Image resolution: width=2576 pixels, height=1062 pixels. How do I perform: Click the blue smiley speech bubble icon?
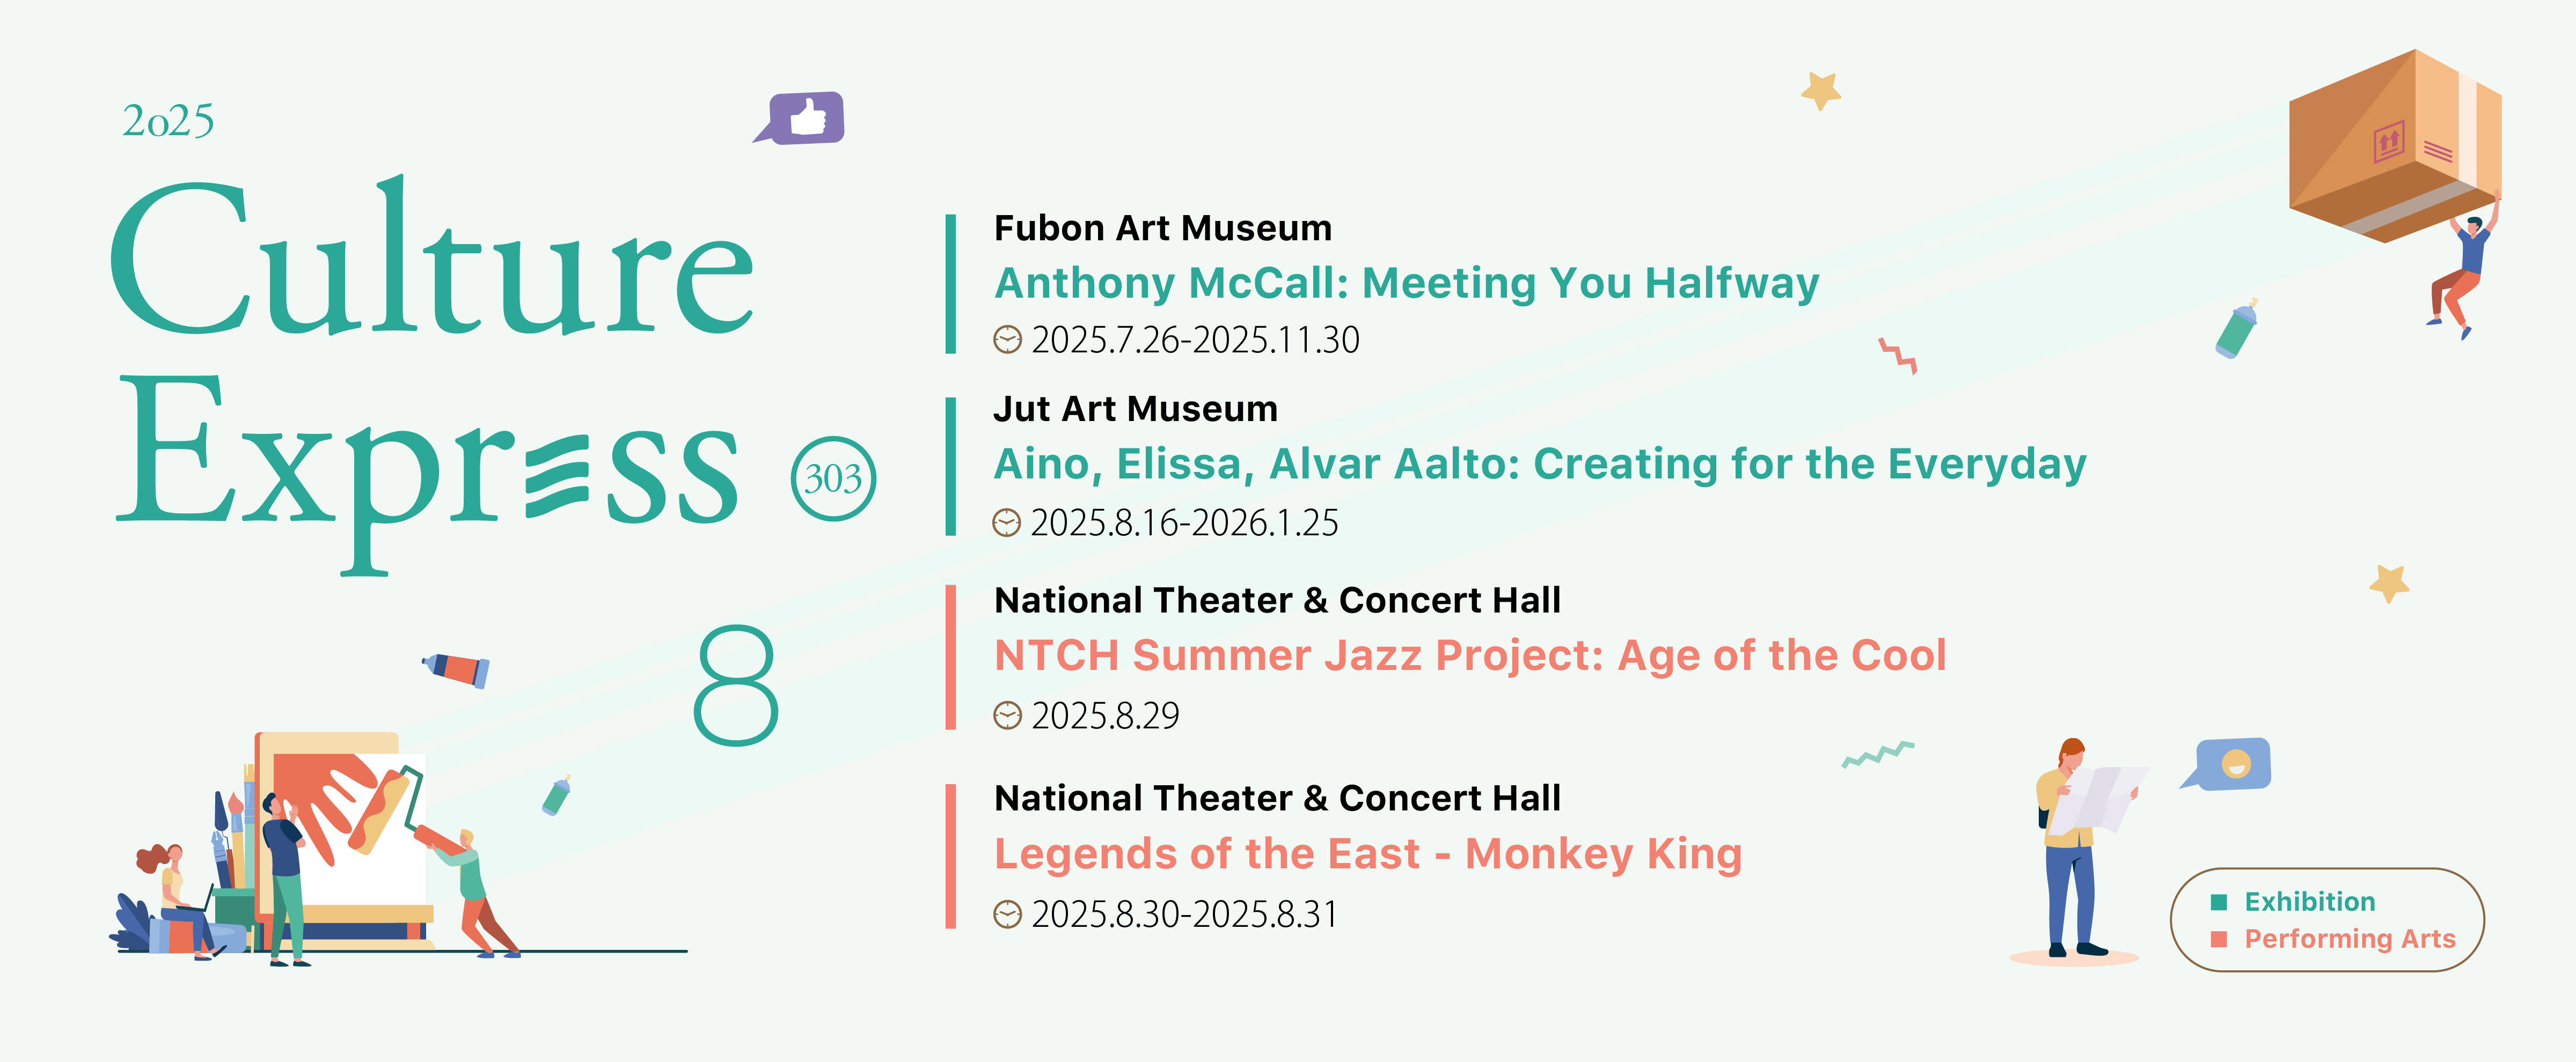point(2227,764)
